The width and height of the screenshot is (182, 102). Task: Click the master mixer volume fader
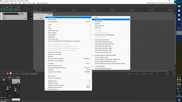[x=8, y=88]
